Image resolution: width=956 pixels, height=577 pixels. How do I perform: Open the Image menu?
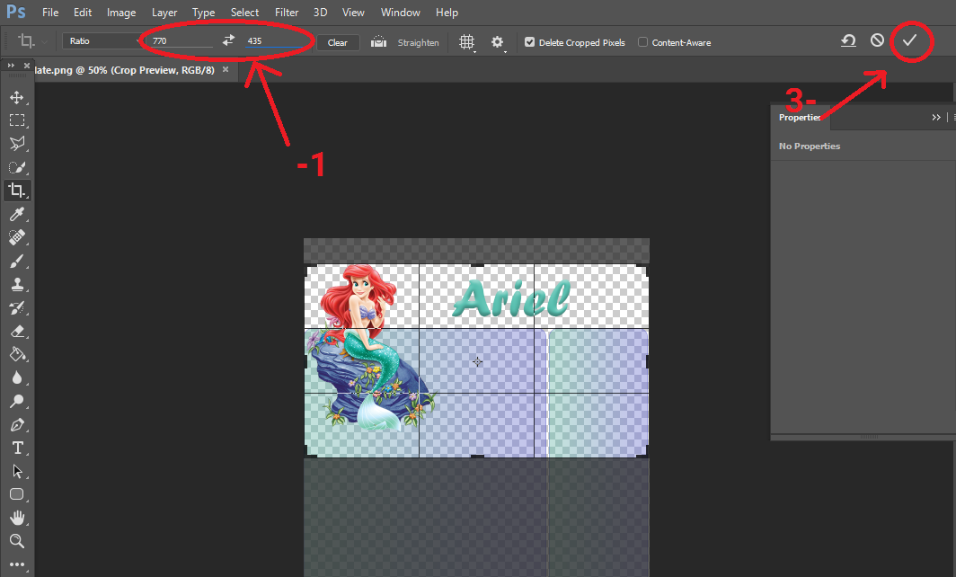[x=121, y=13]
